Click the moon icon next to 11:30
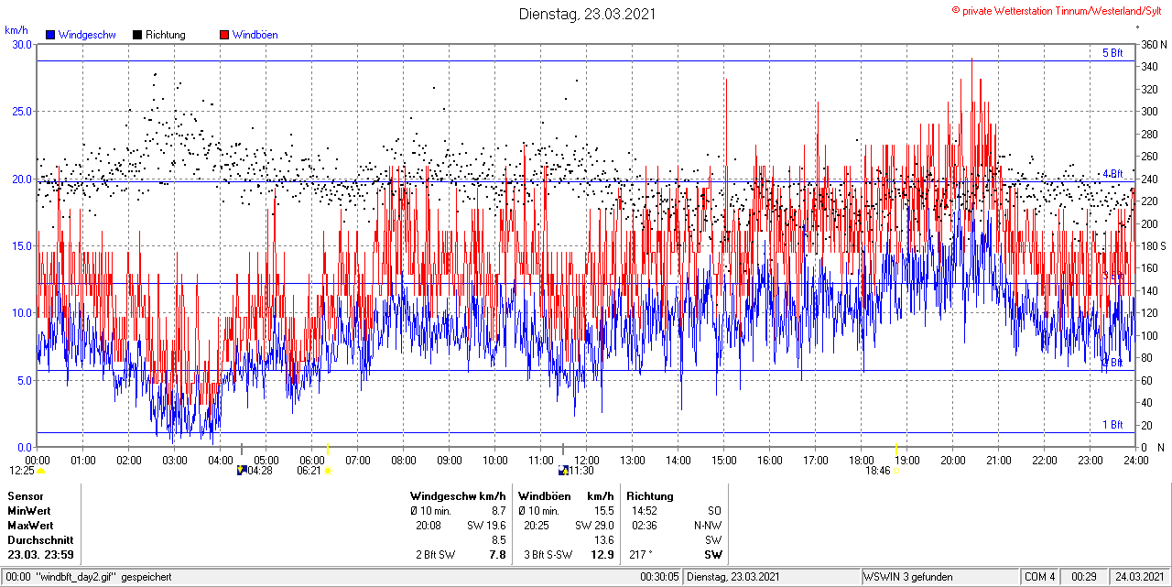Image resolution: width=1172 pixels, height=587 pixels. pos(563,470)
